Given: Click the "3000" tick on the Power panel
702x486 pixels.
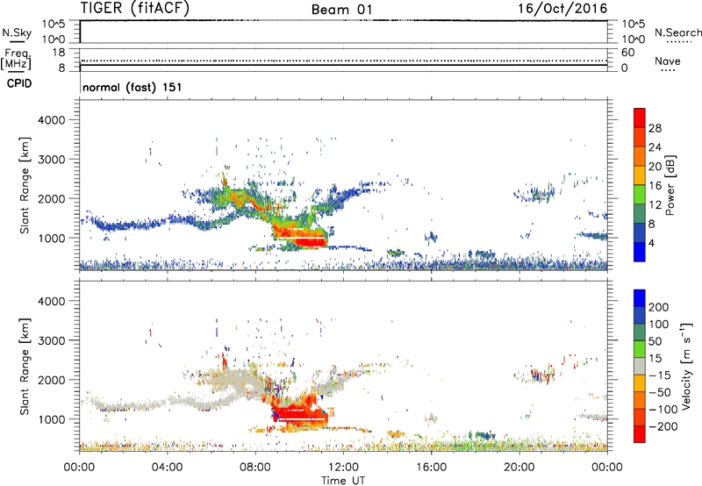Looking at the screenshot, I should [x=51, y=160].
